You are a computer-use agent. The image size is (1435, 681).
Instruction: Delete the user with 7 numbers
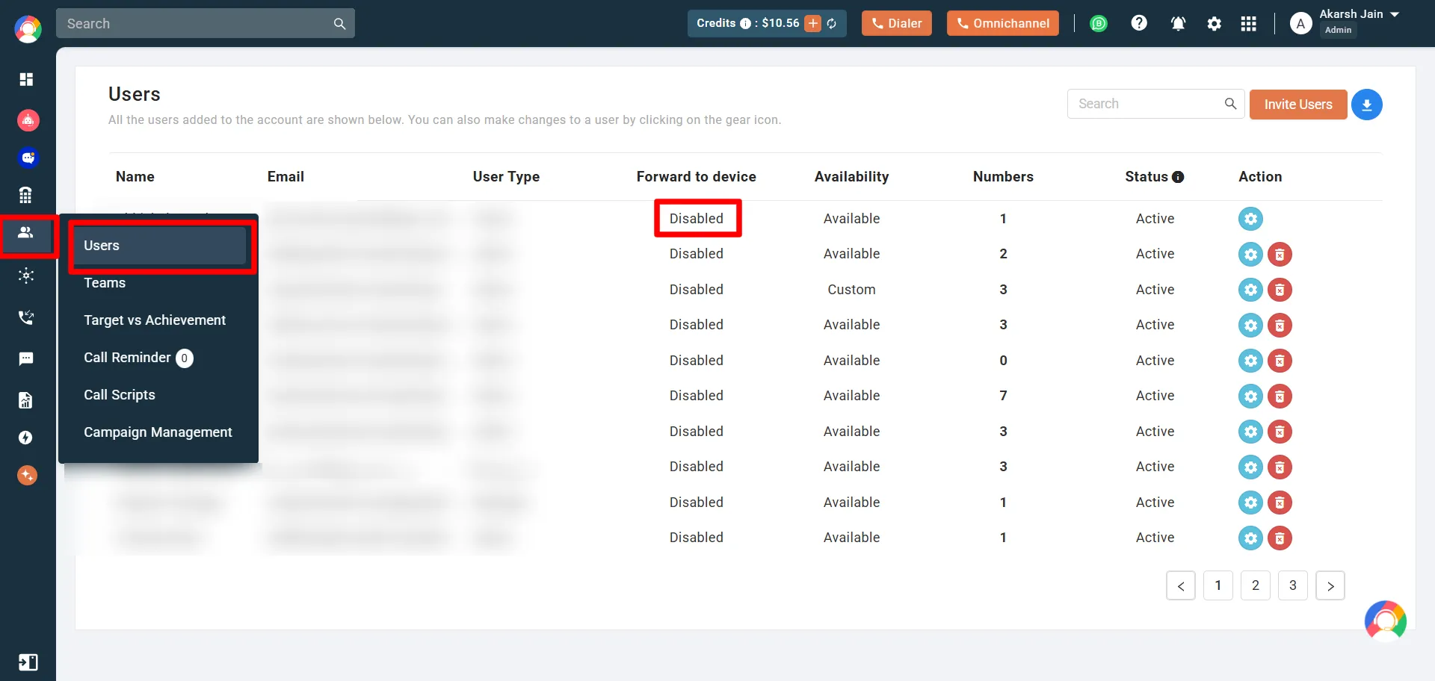(x=1280, y=396)
